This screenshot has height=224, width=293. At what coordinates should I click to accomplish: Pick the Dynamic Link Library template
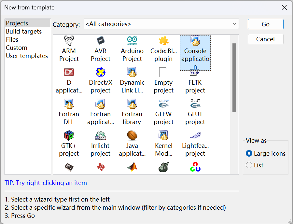(132, 80)
